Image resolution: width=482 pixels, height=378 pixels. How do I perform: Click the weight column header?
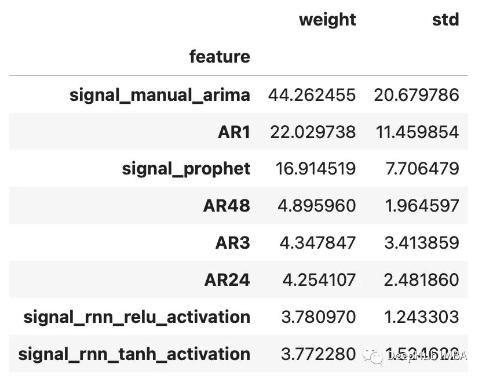coord(327,20)
